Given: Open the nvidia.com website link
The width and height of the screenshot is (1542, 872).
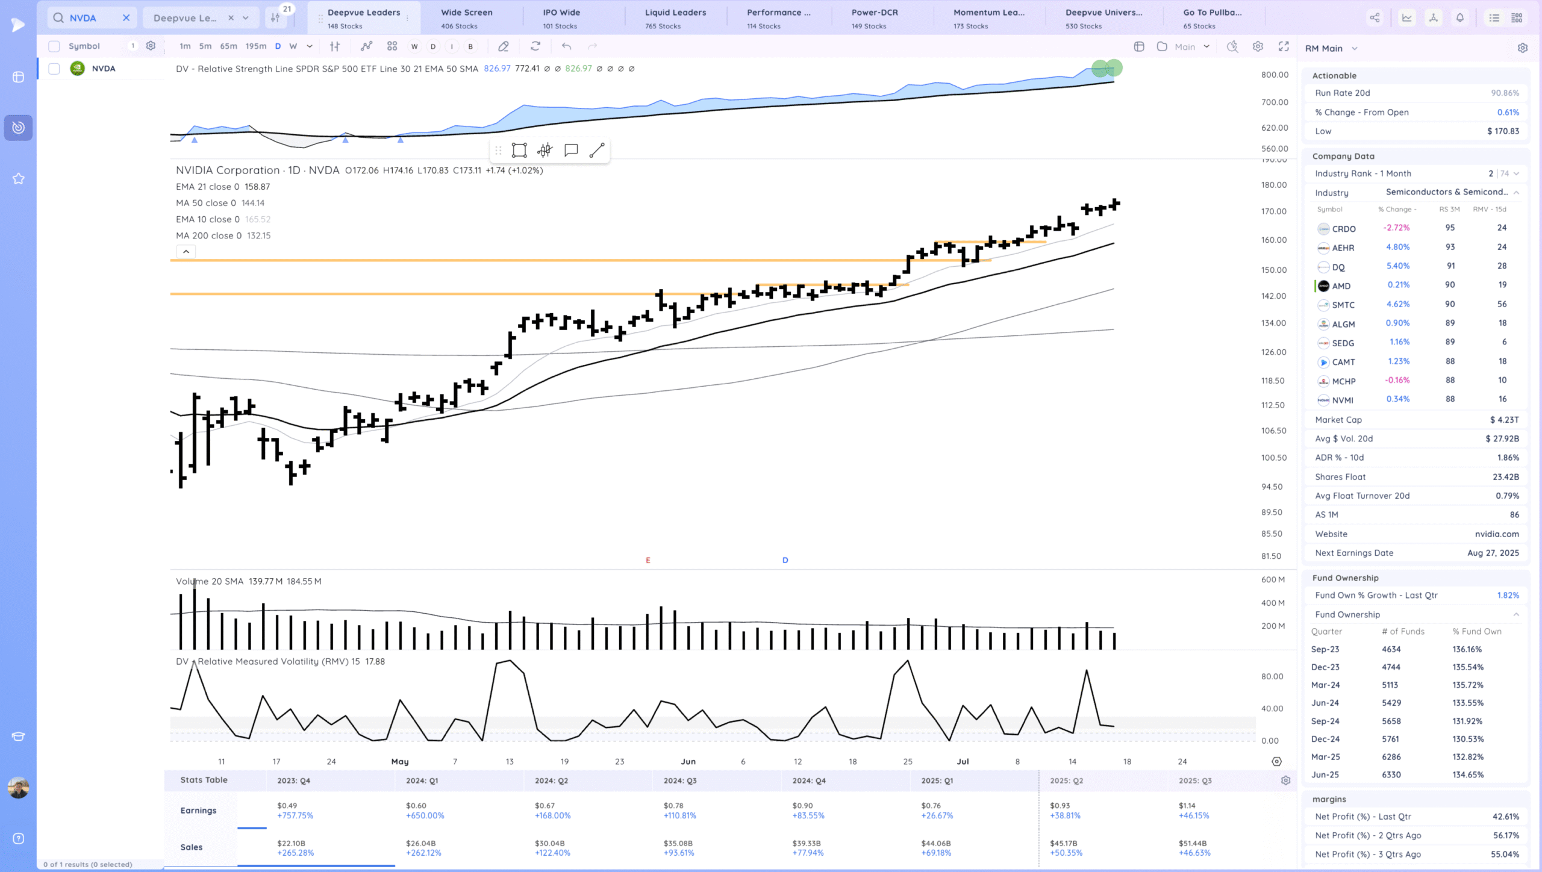Looking at the screenshot, I should click(x=1496, y=534).
